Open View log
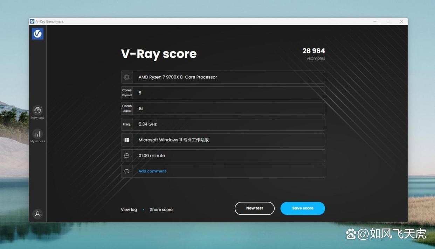This screenshot has height=249, width=435. tap(129, 209)
